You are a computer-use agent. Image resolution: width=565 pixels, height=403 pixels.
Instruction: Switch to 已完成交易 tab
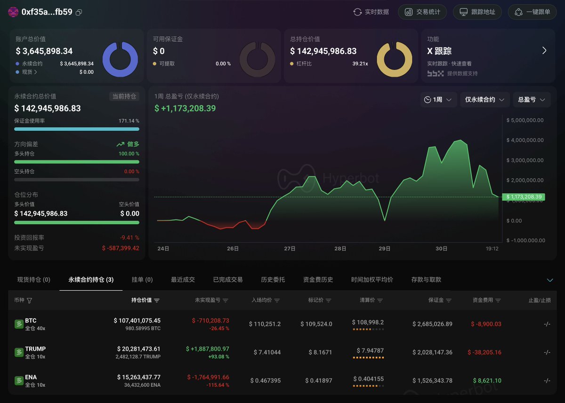[228, 280]
